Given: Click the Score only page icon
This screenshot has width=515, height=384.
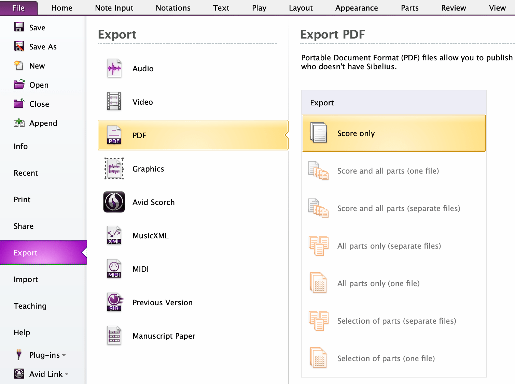Looking at the screenshot, I should pos(319,133).
